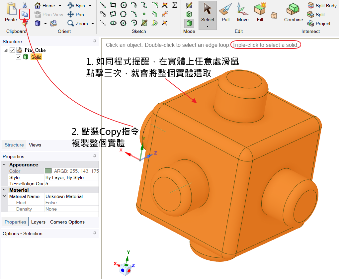This screenshot has width=339, height=279.
Task: Pin the Options - Selection panel
Action: point(95,233)
